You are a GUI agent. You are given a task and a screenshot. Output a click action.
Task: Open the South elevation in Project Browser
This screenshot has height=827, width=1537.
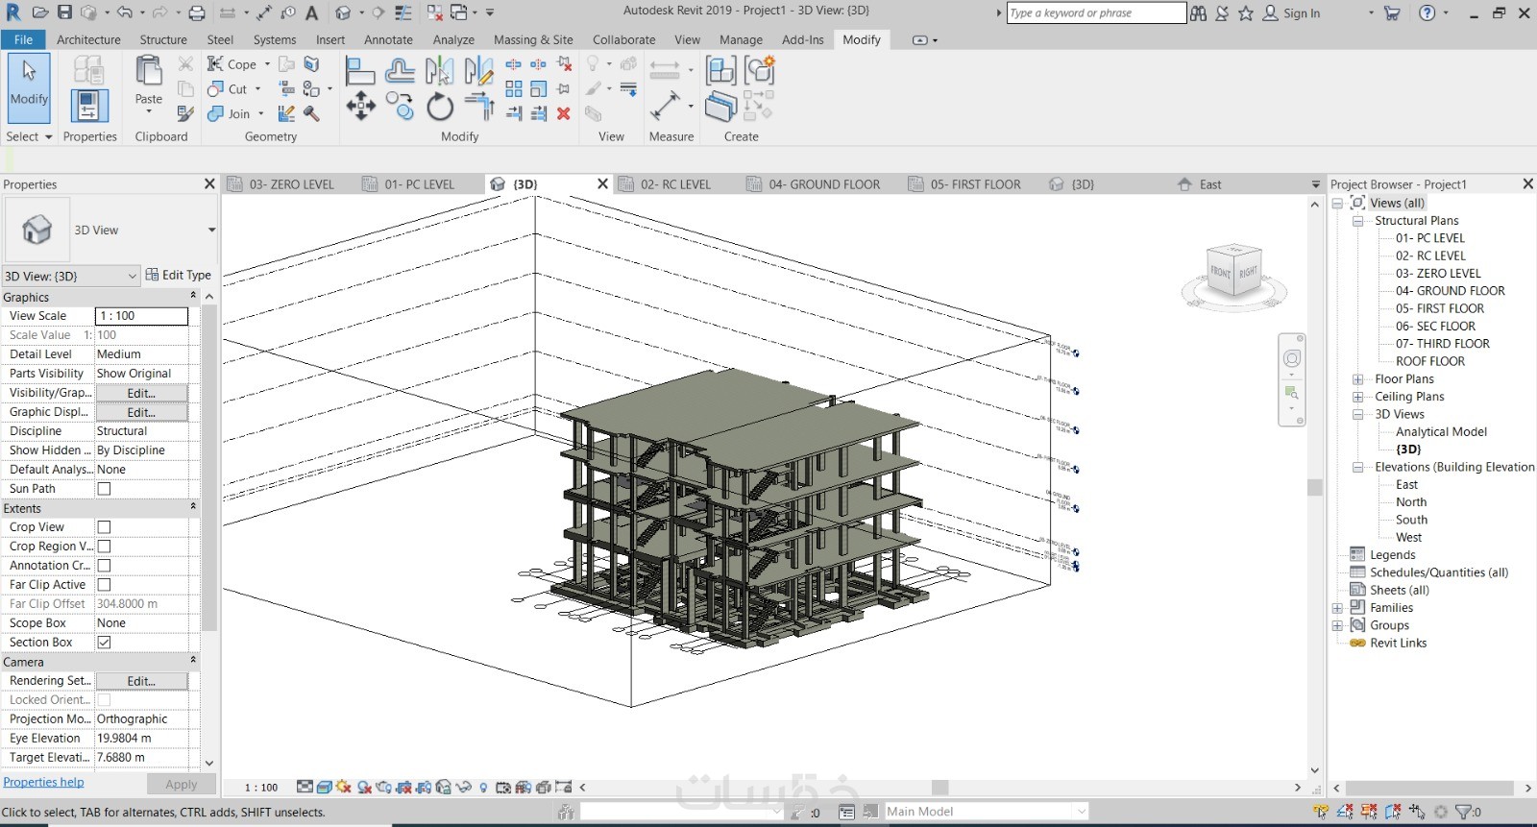pyautogui.click(x=1411, y=520)
